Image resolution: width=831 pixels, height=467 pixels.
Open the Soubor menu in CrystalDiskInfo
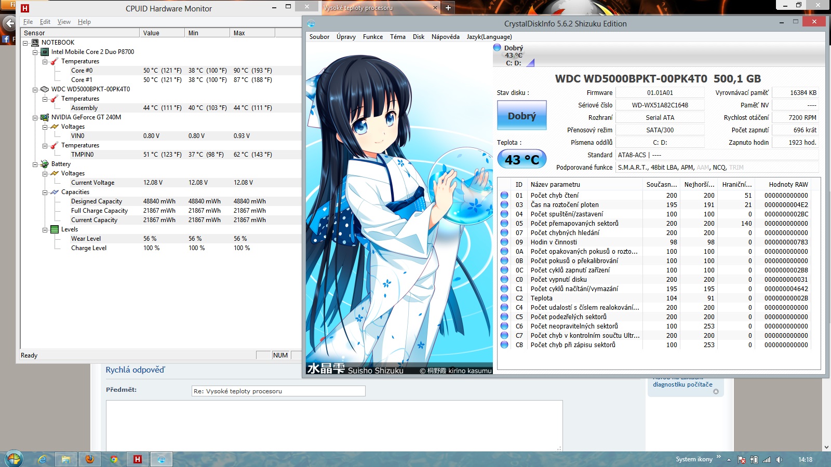tap(319, 37)
